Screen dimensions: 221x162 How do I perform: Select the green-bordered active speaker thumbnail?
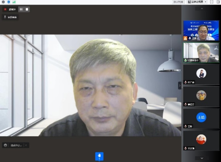click(201, 52)
